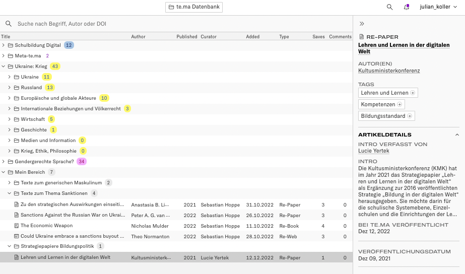
Task: Open the notifications bell icon
Action: (x=406, y=7)
